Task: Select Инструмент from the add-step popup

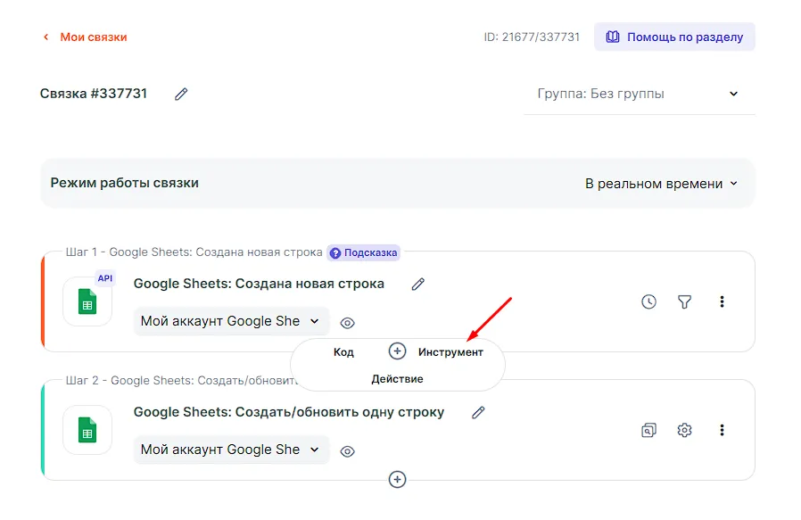Action: pyautogui.click(x=450, y=352)
